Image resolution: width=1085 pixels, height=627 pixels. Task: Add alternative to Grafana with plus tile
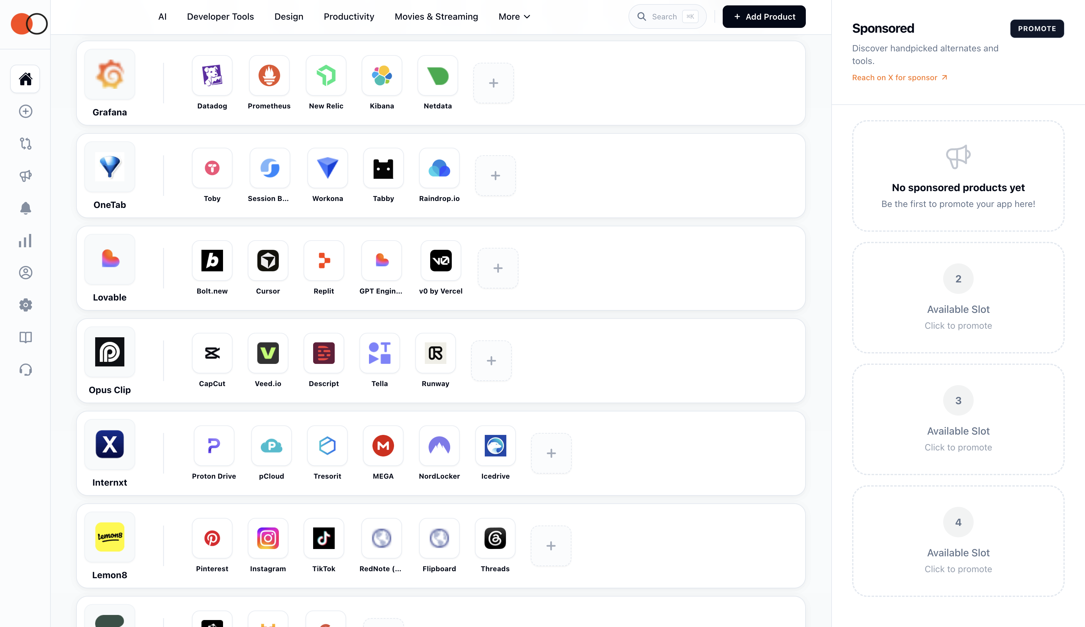[x=493, y=83]
